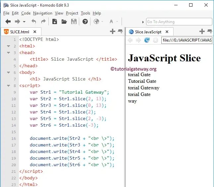
Task: Click 'Tutorial Gate' output in preview
Action: pos(142,81)
